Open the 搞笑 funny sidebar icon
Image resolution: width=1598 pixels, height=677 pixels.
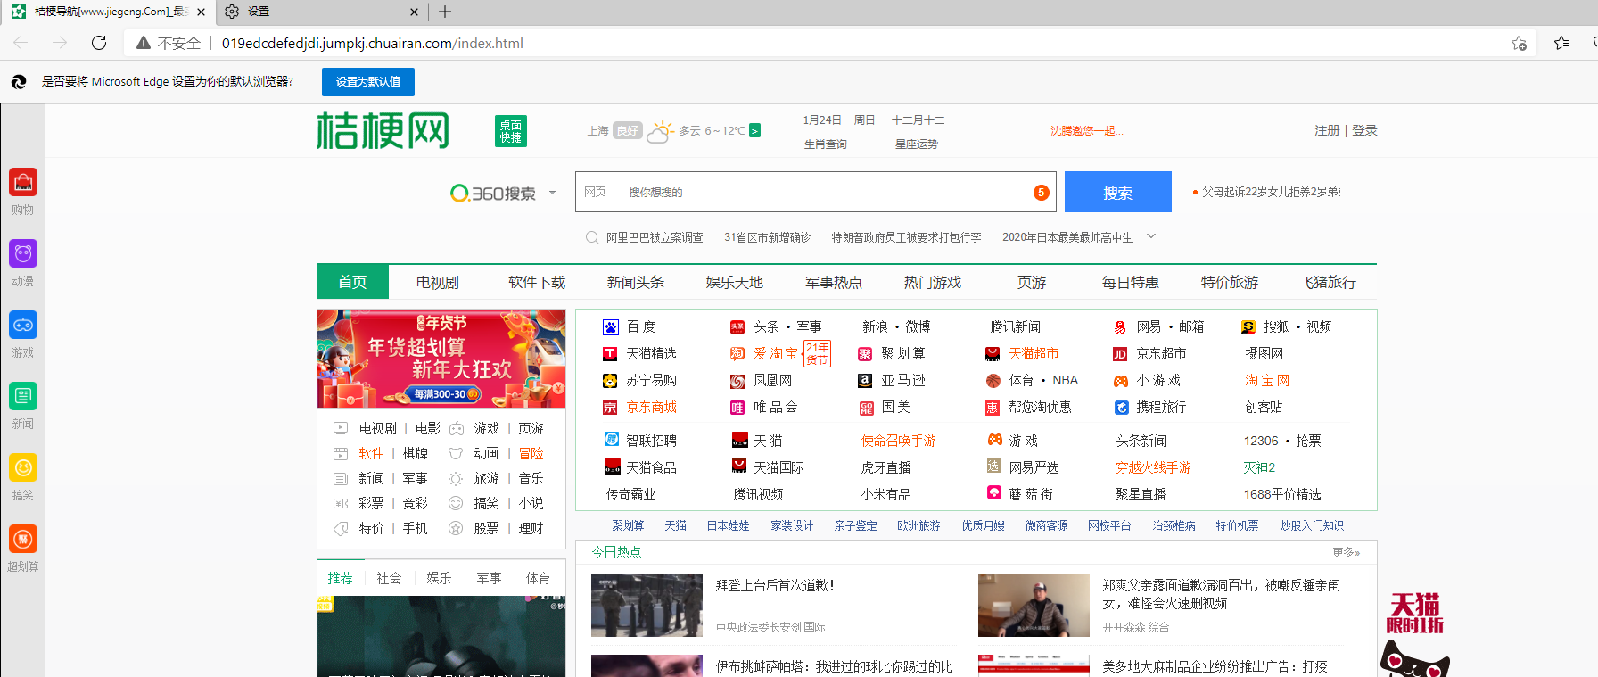(23, 467)
